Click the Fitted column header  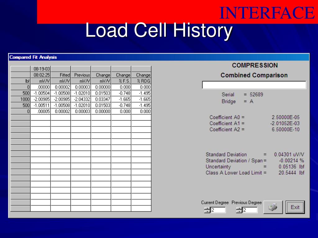(x=61, y=75)
